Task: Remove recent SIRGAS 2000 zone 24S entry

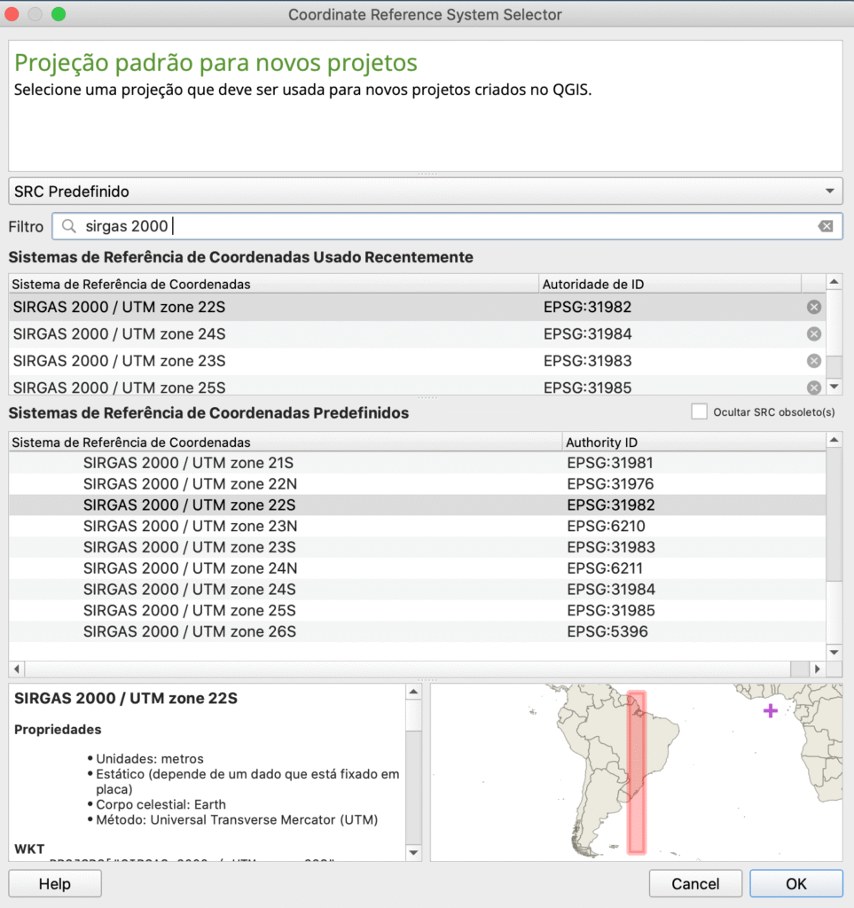Action: tap(813, 334)
